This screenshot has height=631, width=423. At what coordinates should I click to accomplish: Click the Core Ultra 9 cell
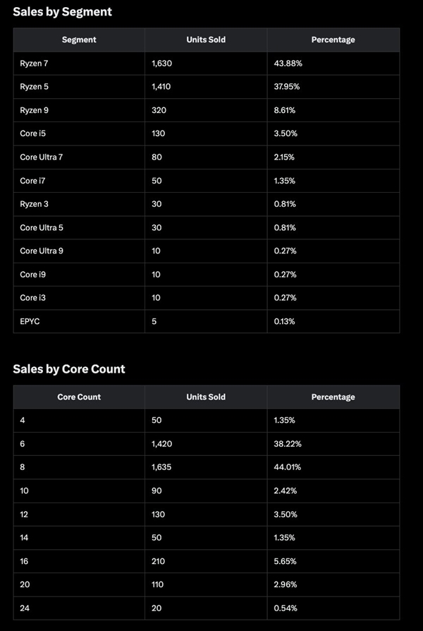click(41, 251)
